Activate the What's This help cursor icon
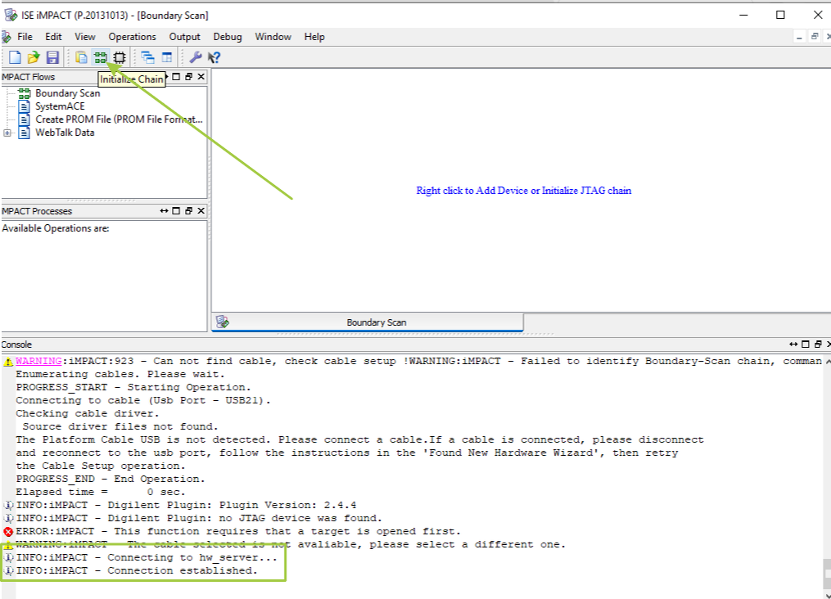831x599 pixels. (215, 57)
